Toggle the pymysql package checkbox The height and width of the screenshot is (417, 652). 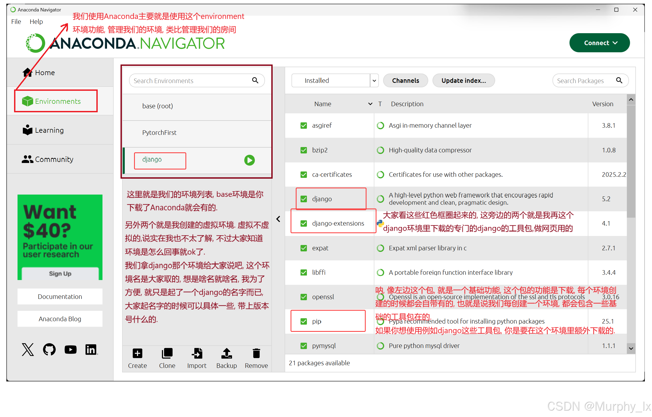304,346
